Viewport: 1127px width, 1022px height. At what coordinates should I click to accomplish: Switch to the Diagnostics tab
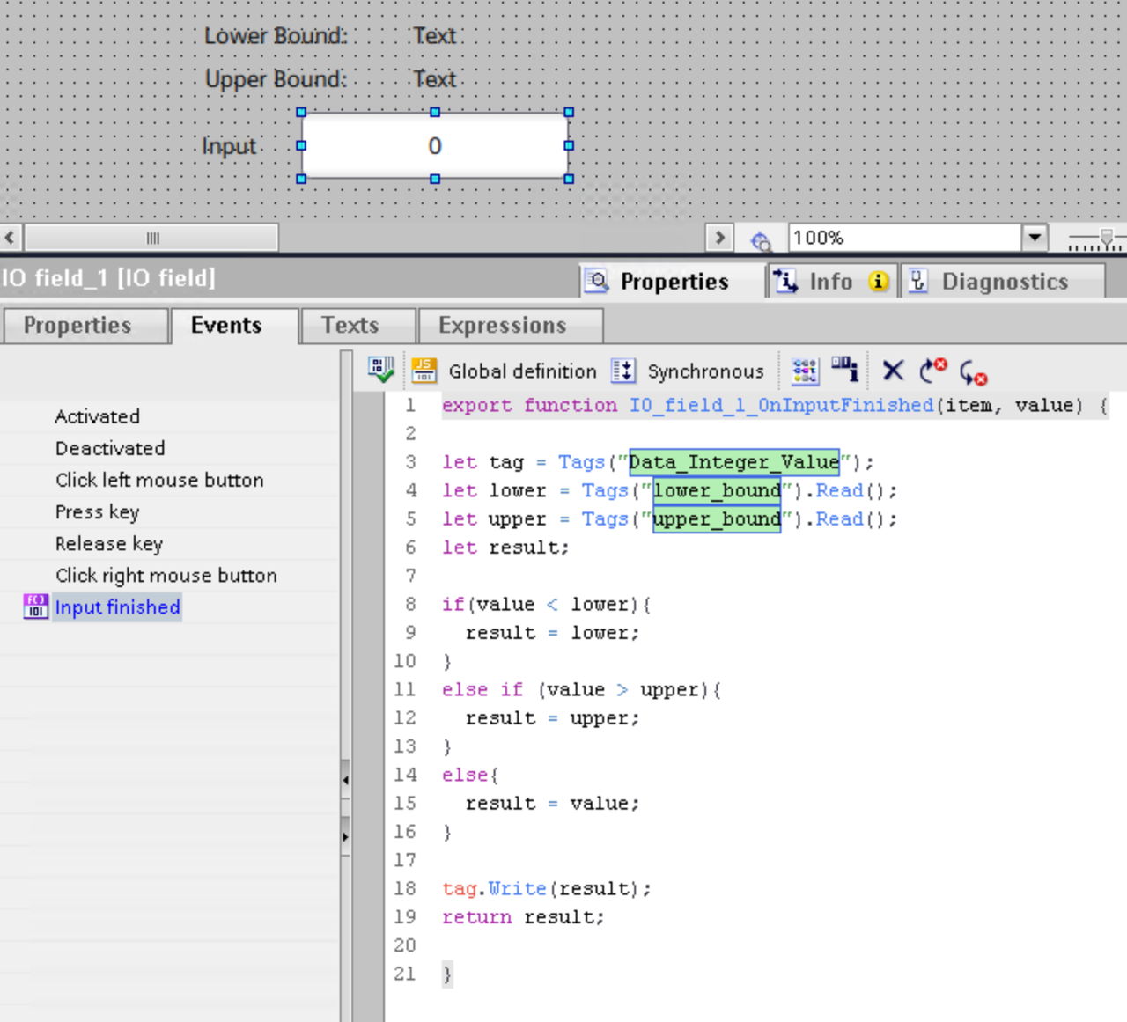(1004, 282)
